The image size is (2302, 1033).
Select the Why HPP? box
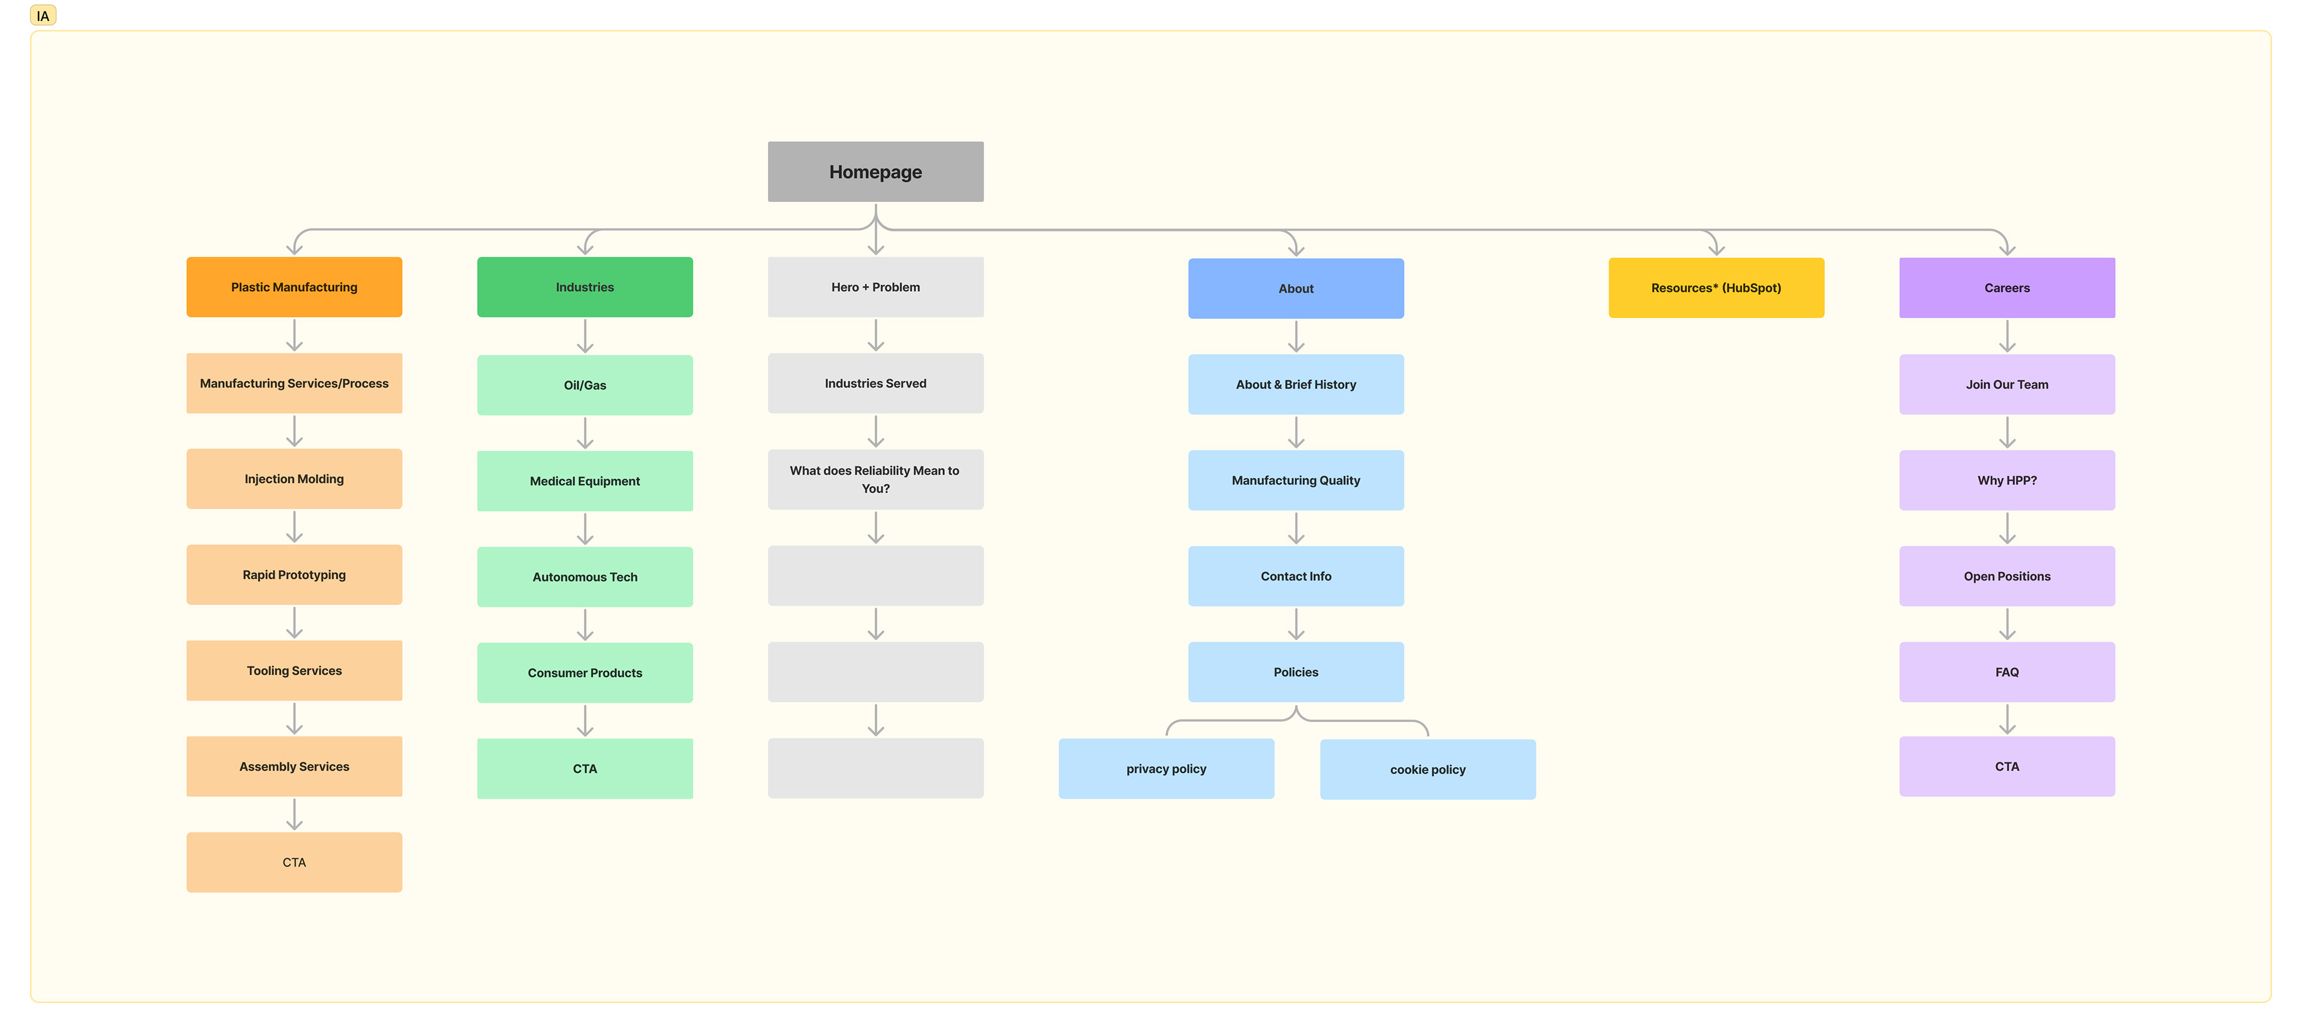[x=2006, y=481]
